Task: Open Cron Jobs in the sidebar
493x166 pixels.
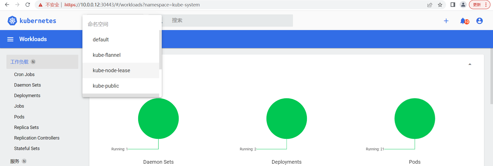Action: (x=24, y=75)
